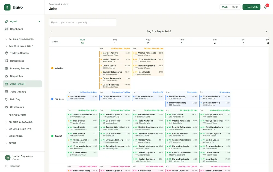Open Garrett Holloway 412 Chandler Way job
273x172 pixels.
[x=115, y=86]
